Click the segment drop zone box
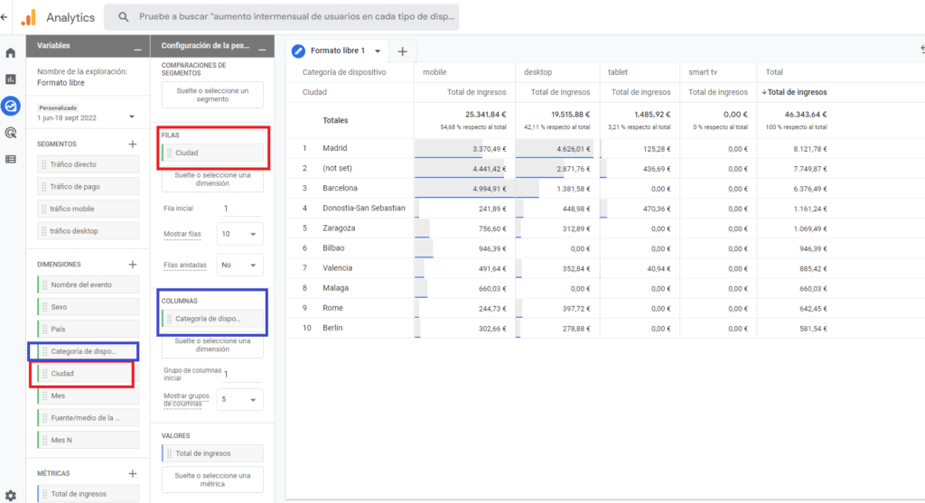 click(212, 95)
